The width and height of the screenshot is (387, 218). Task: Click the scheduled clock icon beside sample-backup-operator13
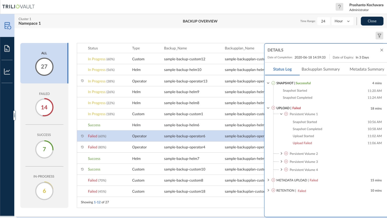click(x=82, y=81)
